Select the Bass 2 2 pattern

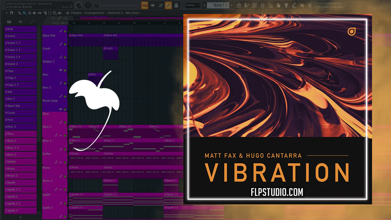point(20,148)
